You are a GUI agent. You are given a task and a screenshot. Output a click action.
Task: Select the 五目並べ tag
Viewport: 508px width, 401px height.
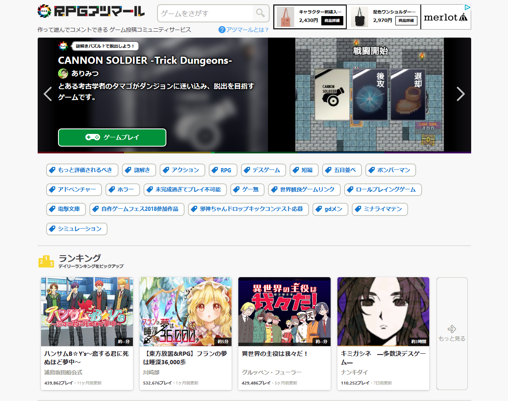(342, 170)
